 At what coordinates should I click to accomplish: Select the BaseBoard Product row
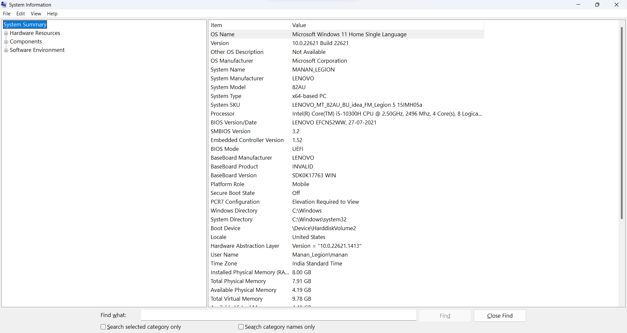point(346,166)
